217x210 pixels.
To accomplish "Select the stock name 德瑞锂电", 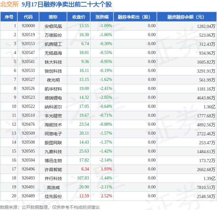I will pos(53,98).
